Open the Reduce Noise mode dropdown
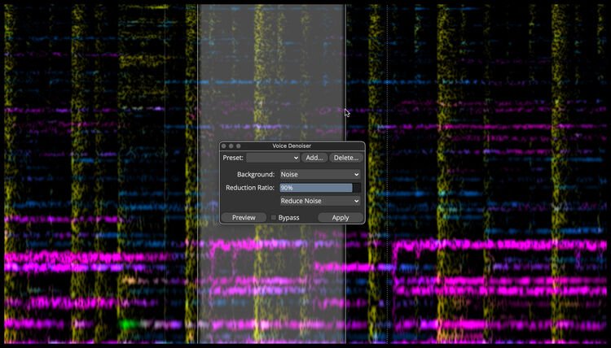611x348 pixels. pos(319,201)
